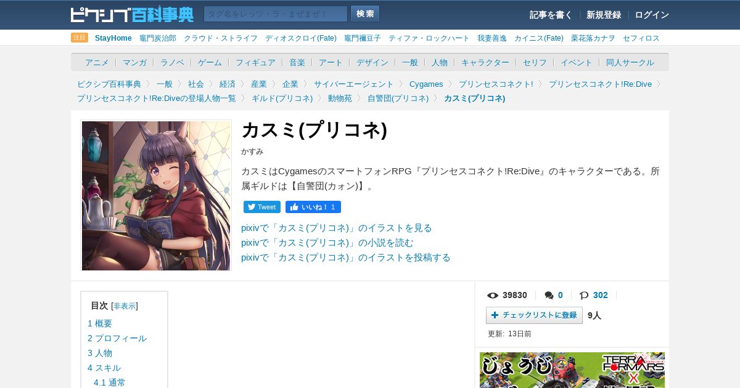Open pixiv イラストを見る link

pyautogui.click(x=337, y=228)
